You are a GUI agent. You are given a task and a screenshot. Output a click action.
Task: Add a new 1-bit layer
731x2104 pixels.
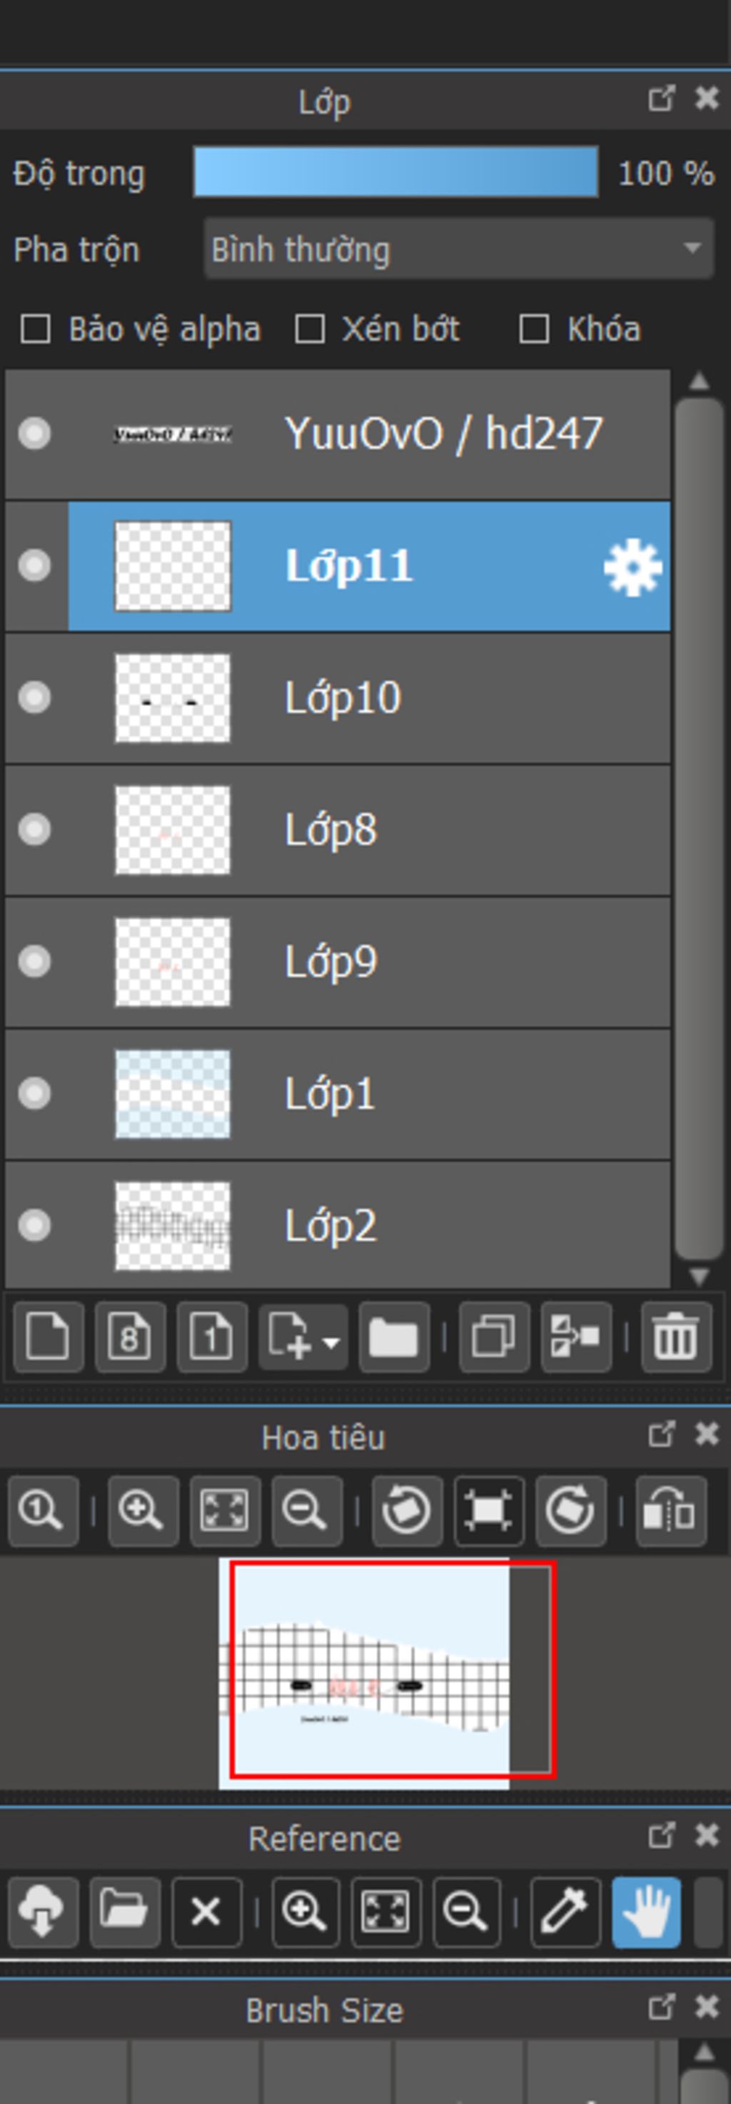(211, 1337)
